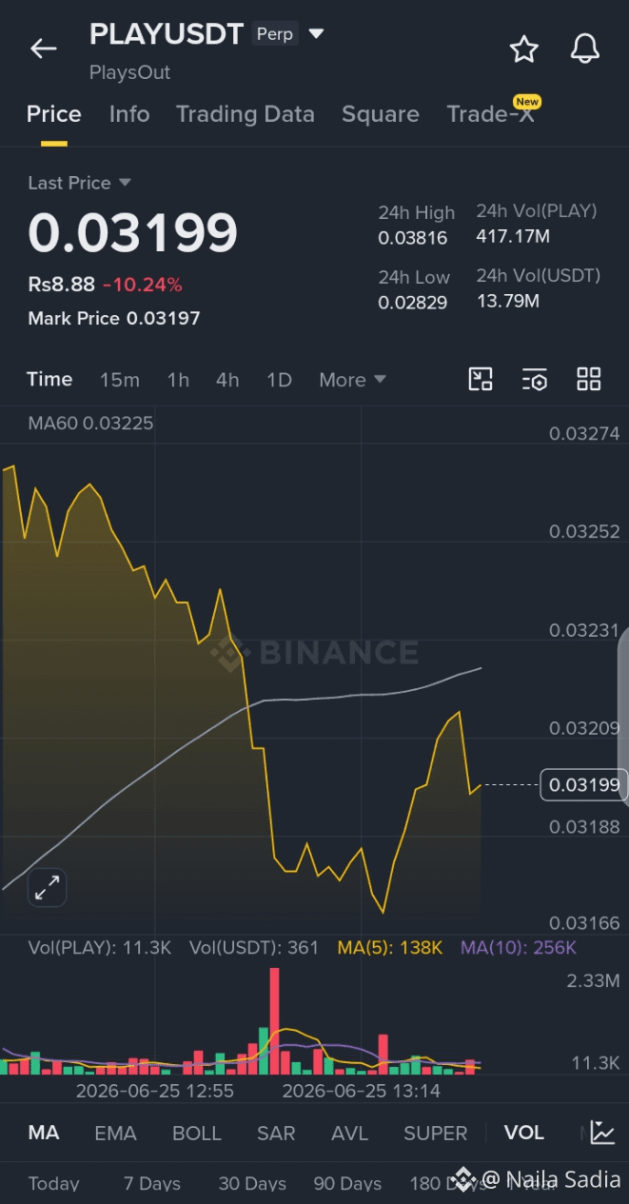Expand the PLAYUSDT pair selector arrow
Screen dimensions: 629x1204
[x=317, y=34]
